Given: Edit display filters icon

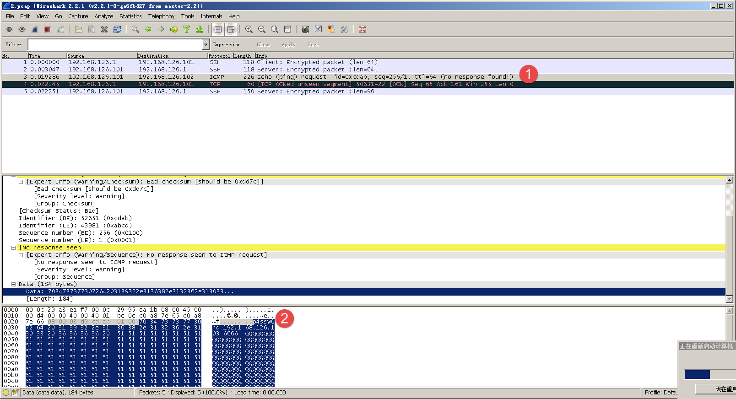Looking at the screenshot, I should 319,29.
